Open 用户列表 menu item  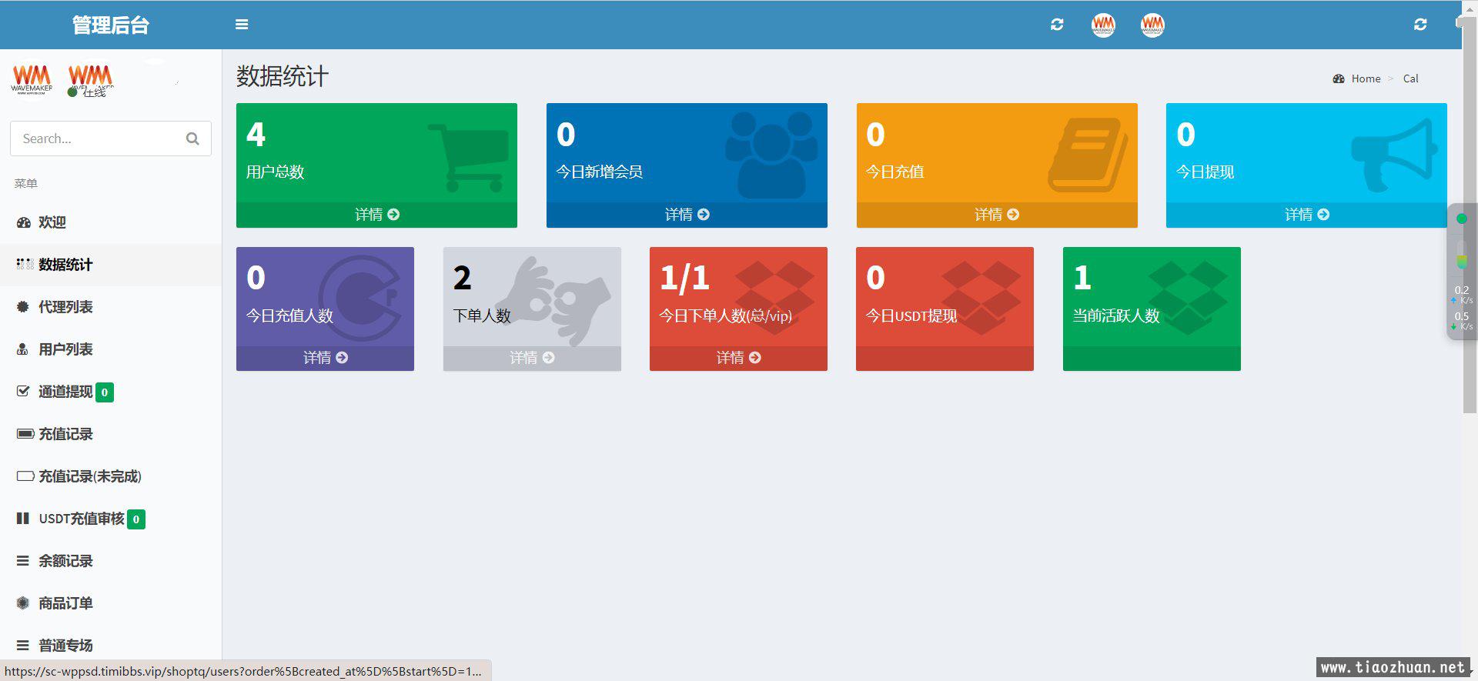[111, 349]
